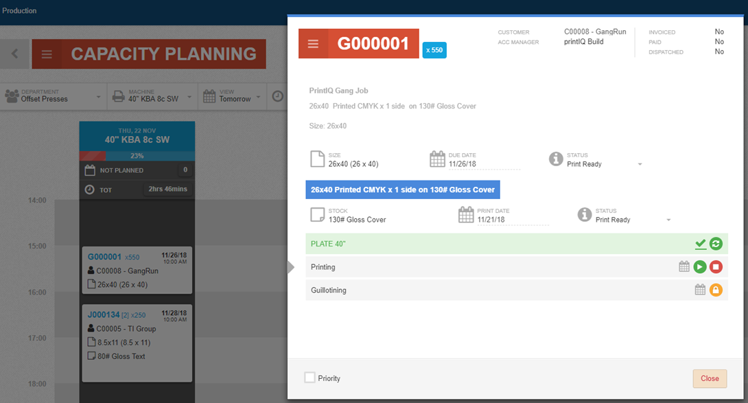Open job link G000001 on the schedule card
The image size is (748, 403).
click(x=104, y=257)
